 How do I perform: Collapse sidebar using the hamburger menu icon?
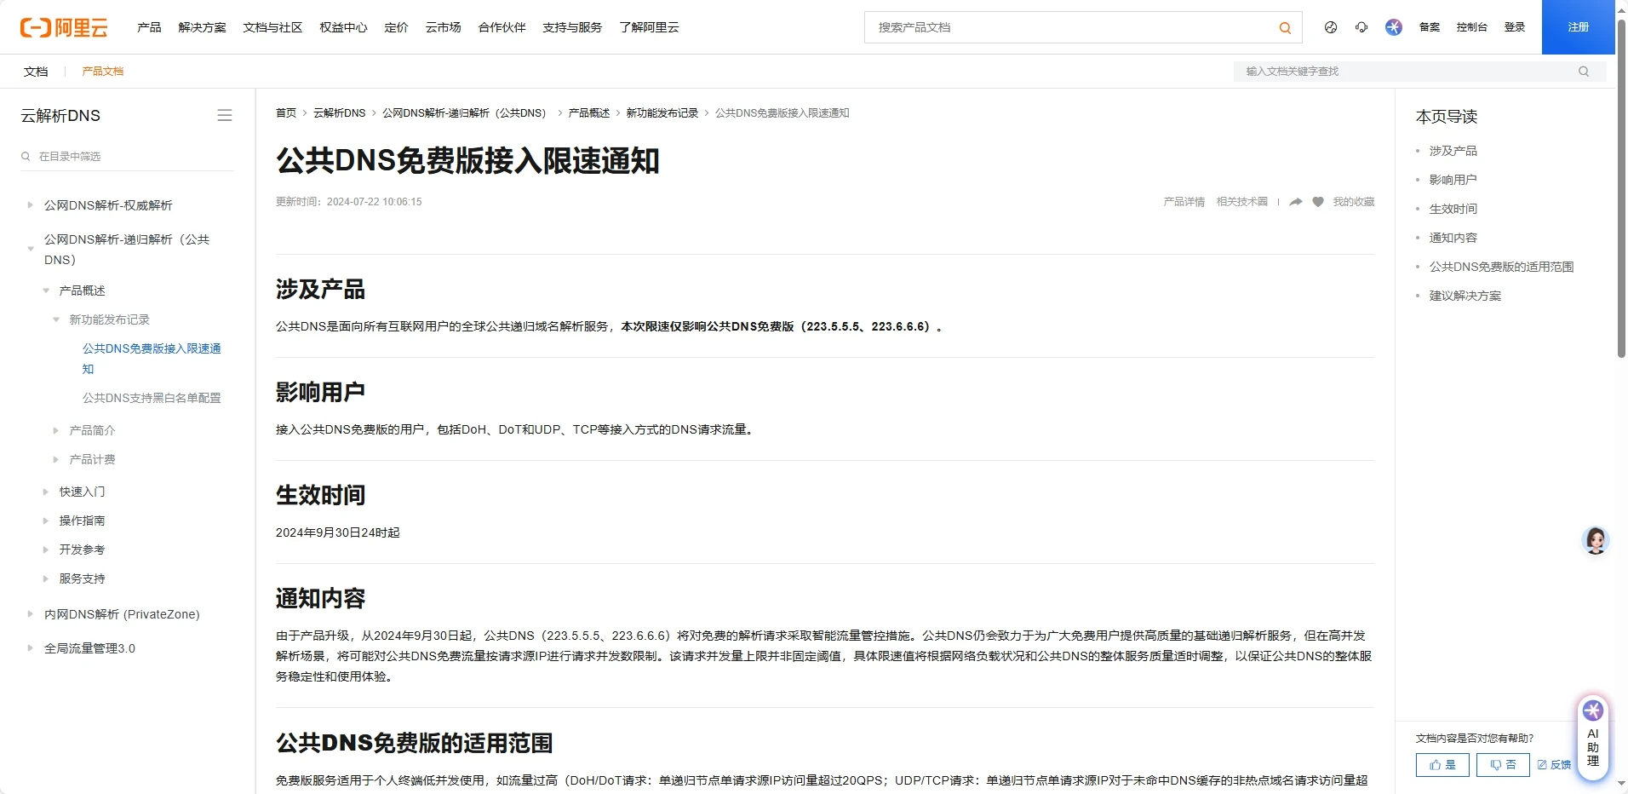[x=225, y=115]
